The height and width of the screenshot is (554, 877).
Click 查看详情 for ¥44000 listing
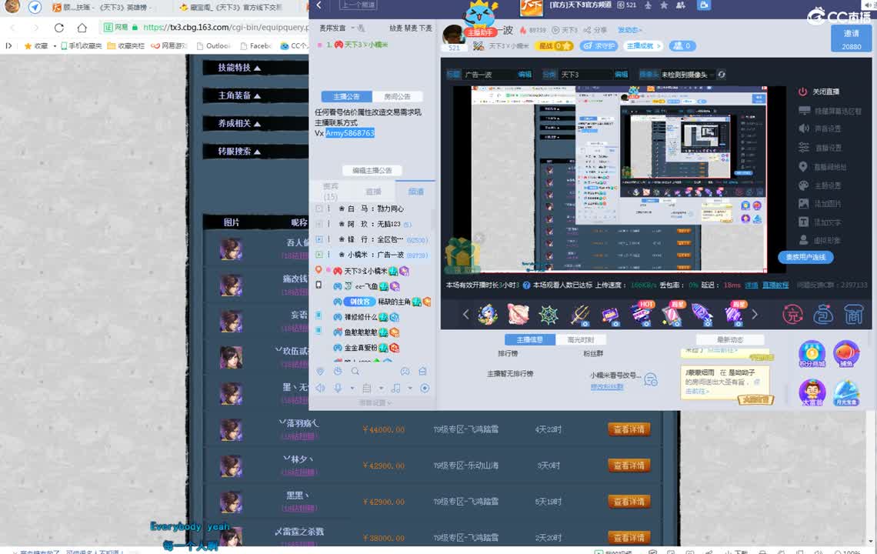[x=629, y=429]
